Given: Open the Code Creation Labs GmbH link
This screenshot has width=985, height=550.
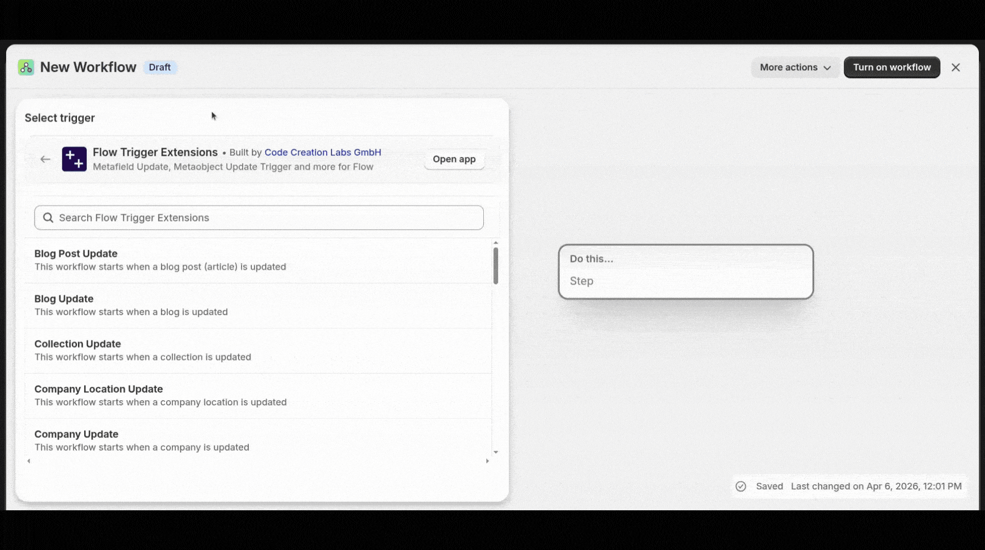Looking at the screenshot, I should coord(322,152).
